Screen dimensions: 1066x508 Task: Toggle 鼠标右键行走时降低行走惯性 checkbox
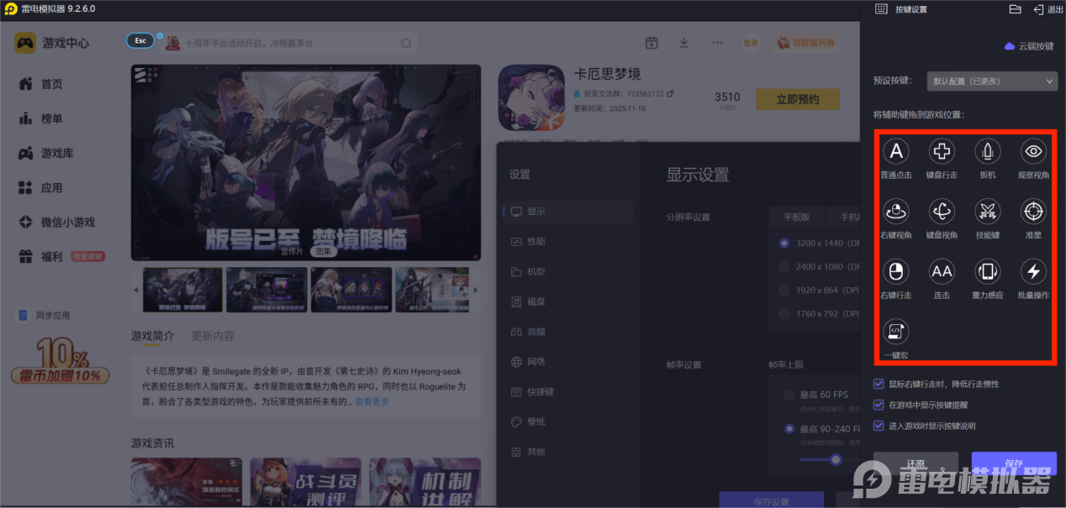click(x=879, y=384)
